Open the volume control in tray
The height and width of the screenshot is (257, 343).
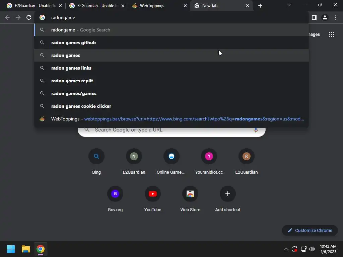pos(312,249)
